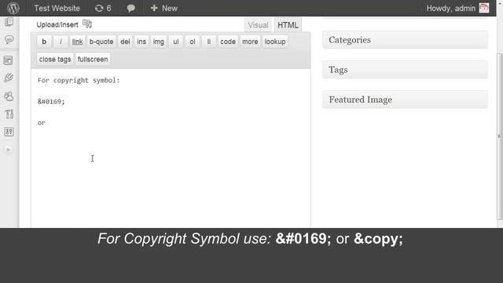Image resolution: width=503 pixels, height=283 pixels.
Task: Click the '&#0169;' line in editor
Action: point(51,101)
